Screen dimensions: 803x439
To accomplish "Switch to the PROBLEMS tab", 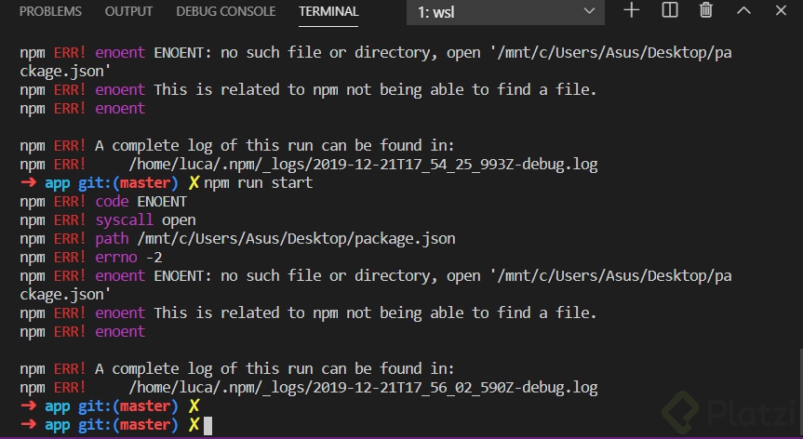I will [50, 11].
